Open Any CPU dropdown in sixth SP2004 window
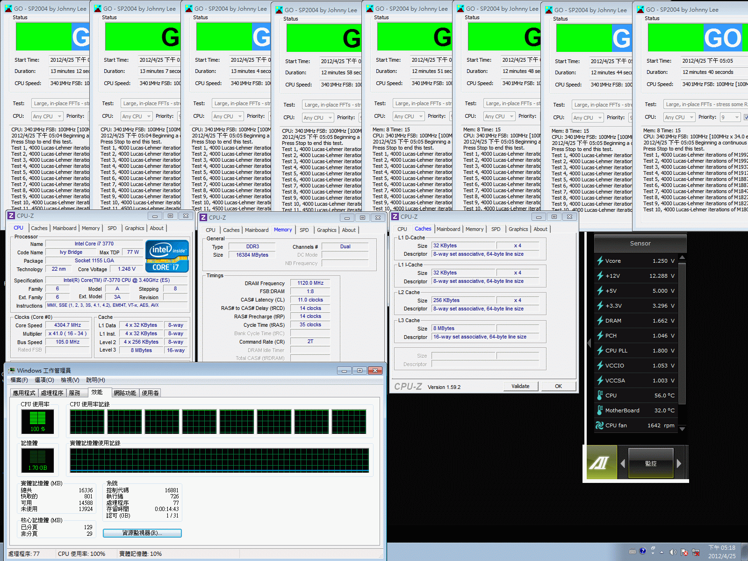The image size is (748, 561). point(500,116)
